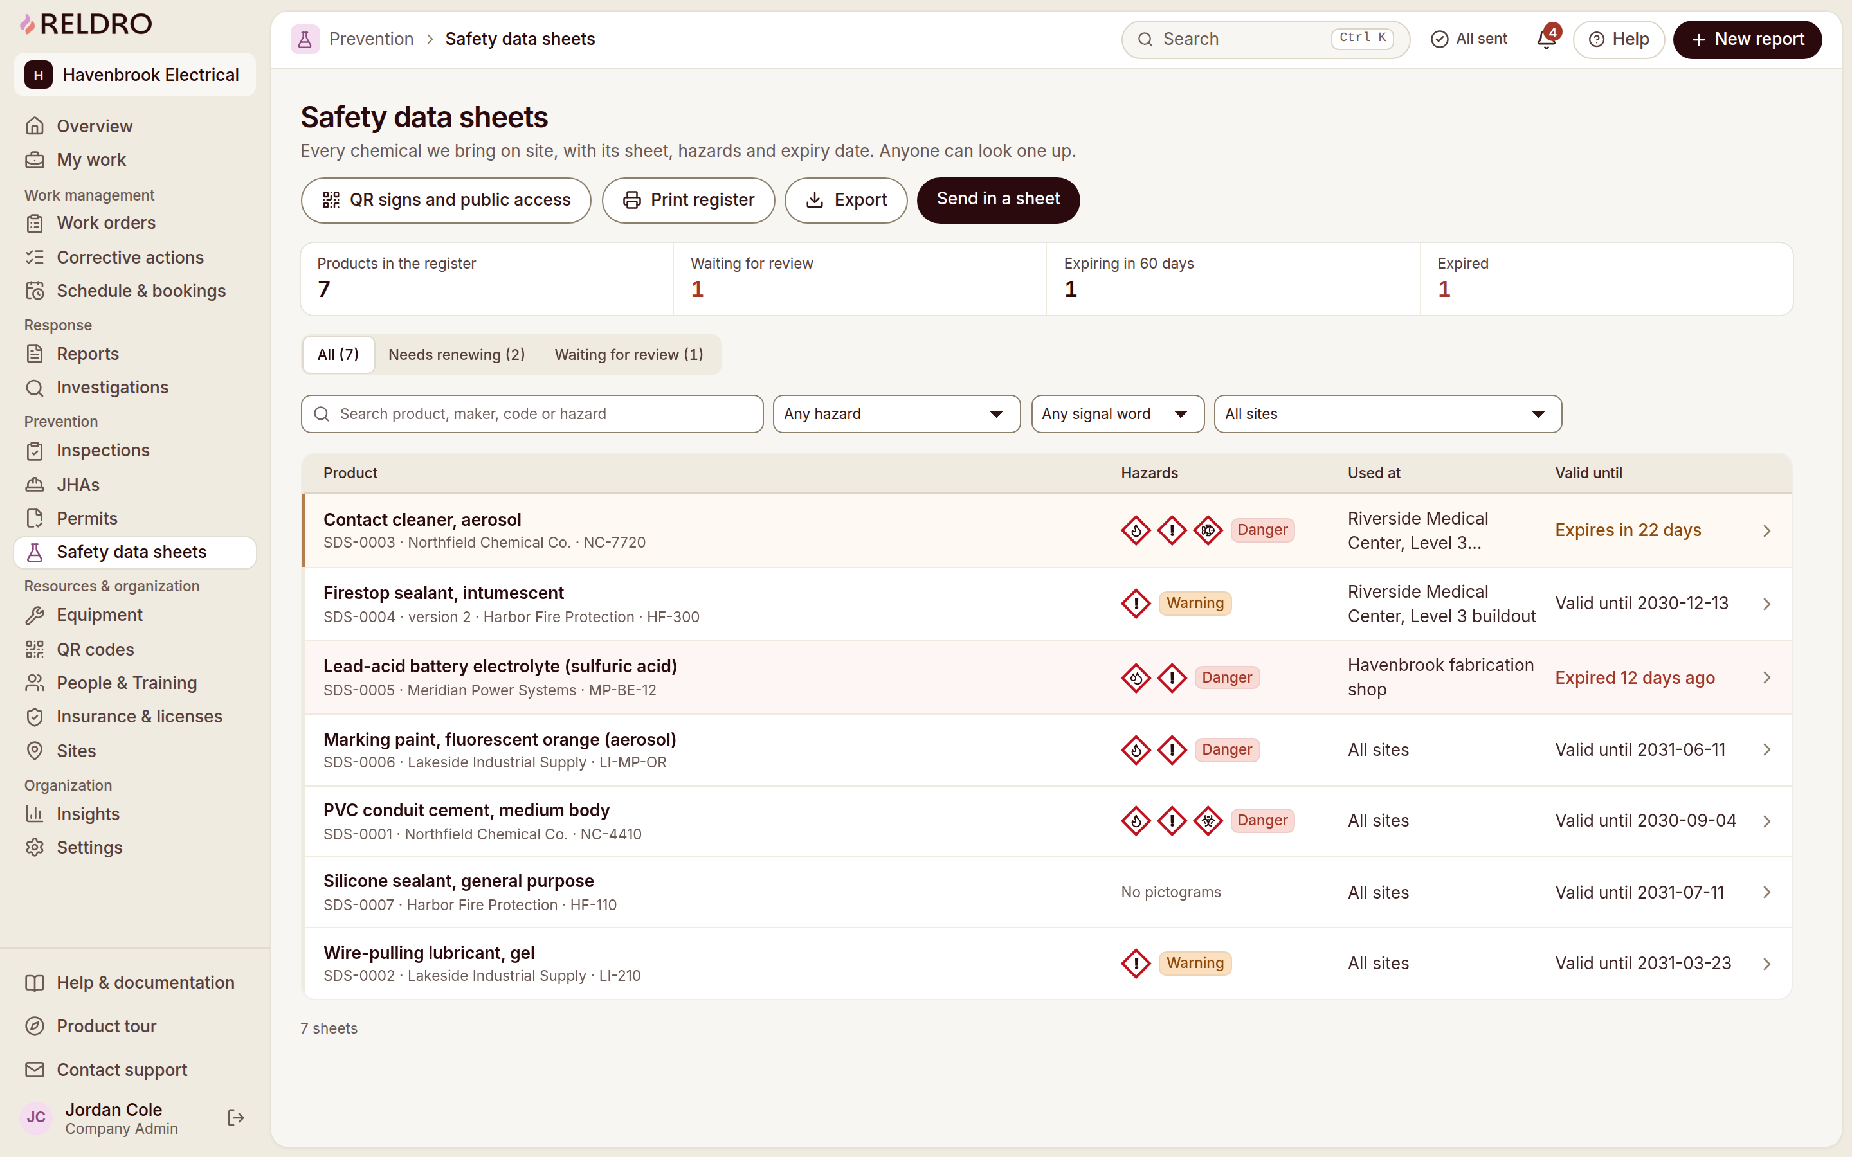Start the Product tour

pos(134,1026)
